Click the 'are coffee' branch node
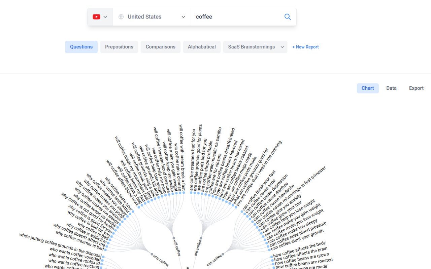 coord(201,238)
